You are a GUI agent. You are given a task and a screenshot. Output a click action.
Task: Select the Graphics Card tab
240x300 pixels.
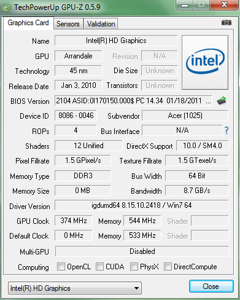pos(28,23)
